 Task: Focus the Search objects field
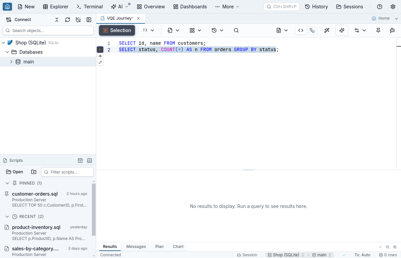pyautogui.click(x=48, y=30)
